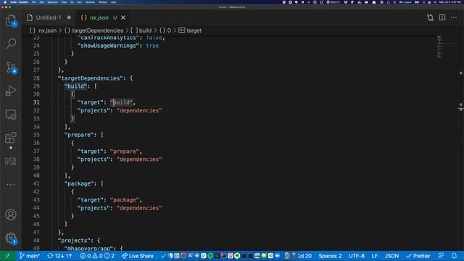Open the Accounts menu icon
The image size is (464, 261).
coord(11,215)
